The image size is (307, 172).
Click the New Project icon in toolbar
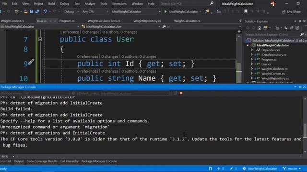[x=17, y=11]
